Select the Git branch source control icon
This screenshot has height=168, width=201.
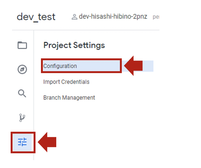[x=22, y=118]
